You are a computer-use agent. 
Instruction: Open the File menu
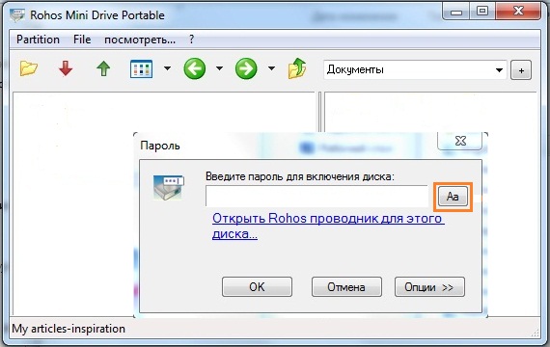click(82, 40)
